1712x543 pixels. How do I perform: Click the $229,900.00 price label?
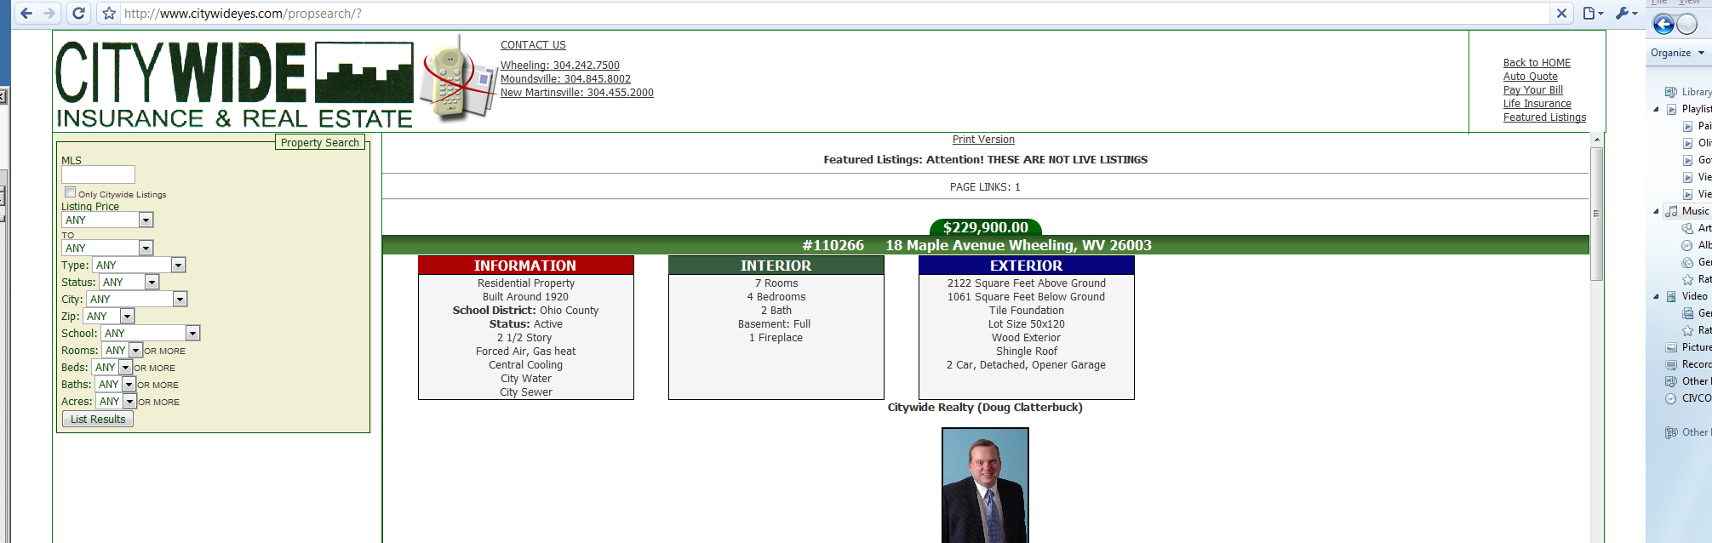[x=986, y=227]
